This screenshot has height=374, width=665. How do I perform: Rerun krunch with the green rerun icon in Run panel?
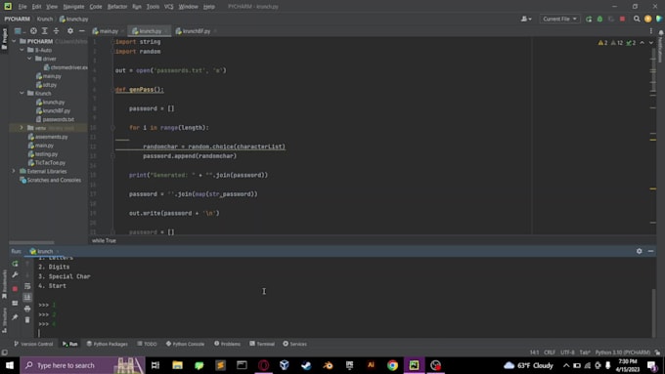15,264
